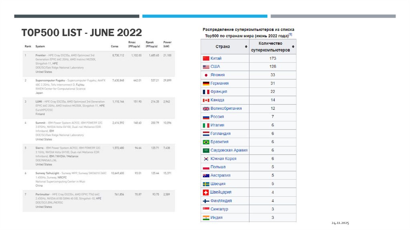Click the Sierra system name in rank 5
410x230 pixels.
pos(40,148)
